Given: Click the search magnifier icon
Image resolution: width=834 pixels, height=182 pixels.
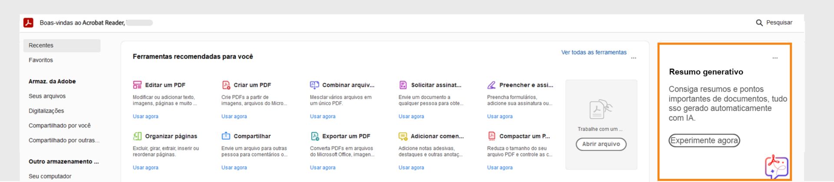Looking at the screenshot, I should (759, 23).
